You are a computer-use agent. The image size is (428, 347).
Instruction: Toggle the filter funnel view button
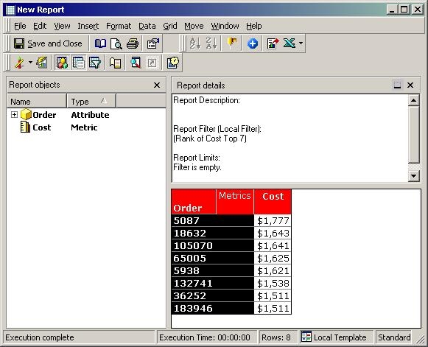(95, 63)
